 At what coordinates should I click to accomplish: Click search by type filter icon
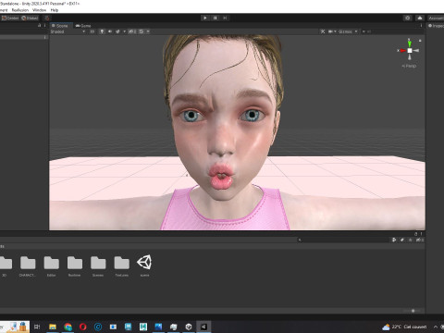(x=394, y=240)
